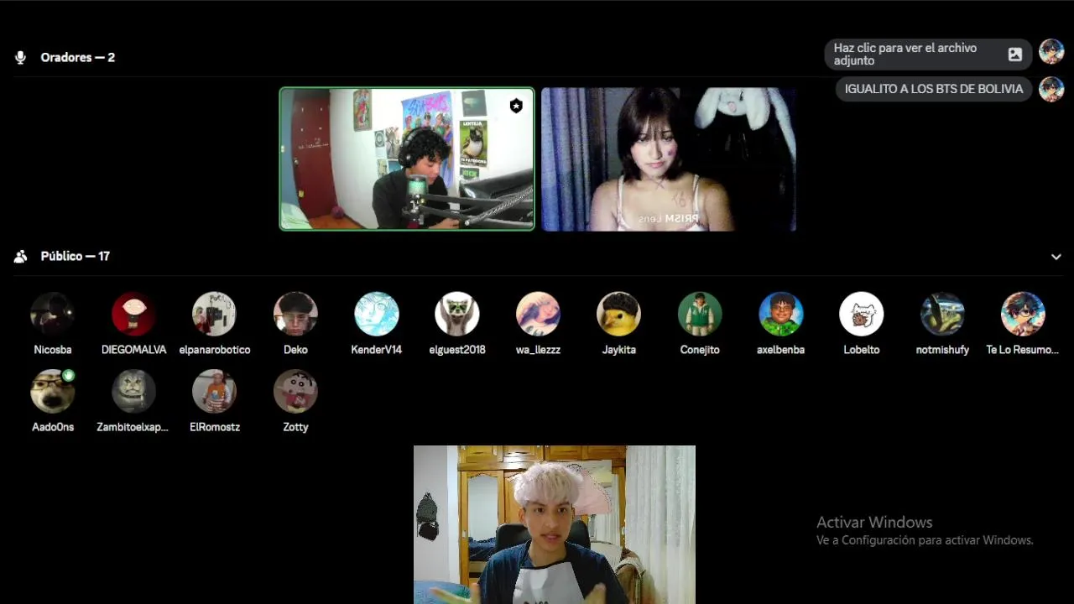1074x604 pixels.
Task: Click the white-haired streamer webcam overlay
Action: click(x=555, y=525)
